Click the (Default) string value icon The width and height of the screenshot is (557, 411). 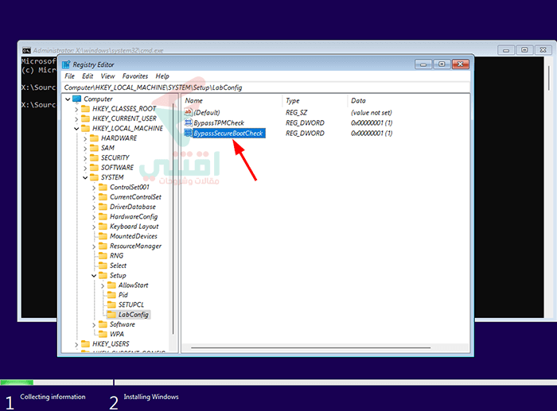189,112
